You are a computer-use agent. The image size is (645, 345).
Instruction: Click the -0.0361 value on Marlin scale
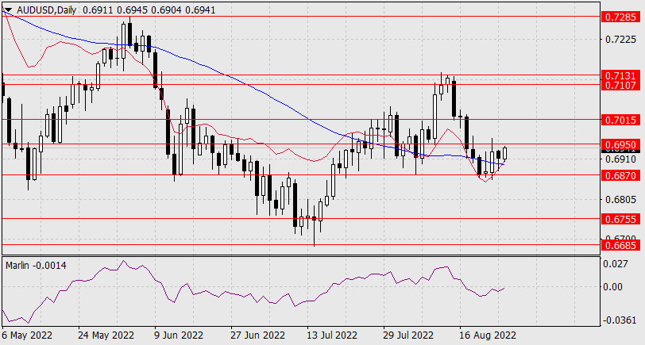tap(616, 320)
